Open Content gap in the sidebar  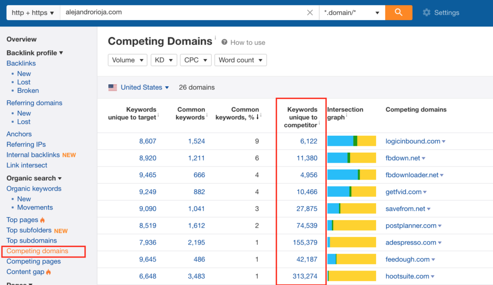pos(25,272)
